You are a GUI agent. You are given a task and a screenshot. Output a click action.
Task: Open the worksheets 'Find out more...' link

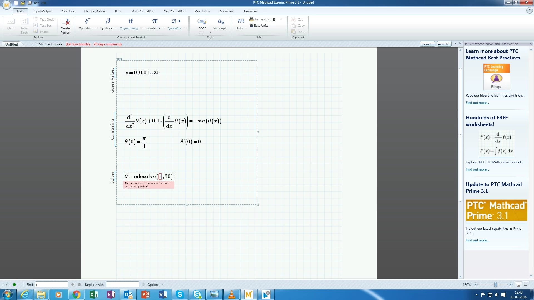477,169
